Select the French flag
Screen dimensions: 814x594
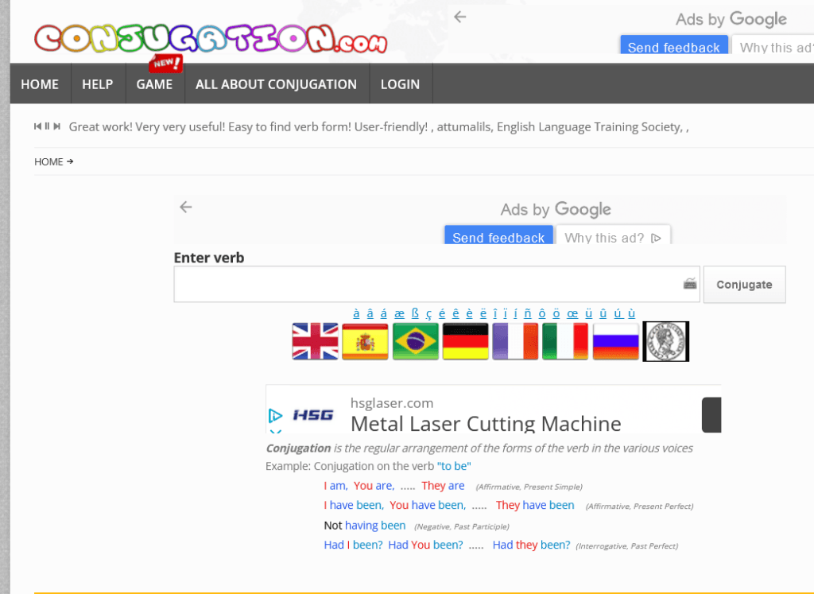point(515,341)
